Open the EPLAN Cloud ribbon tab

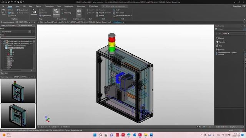click(x=93, y=6)
